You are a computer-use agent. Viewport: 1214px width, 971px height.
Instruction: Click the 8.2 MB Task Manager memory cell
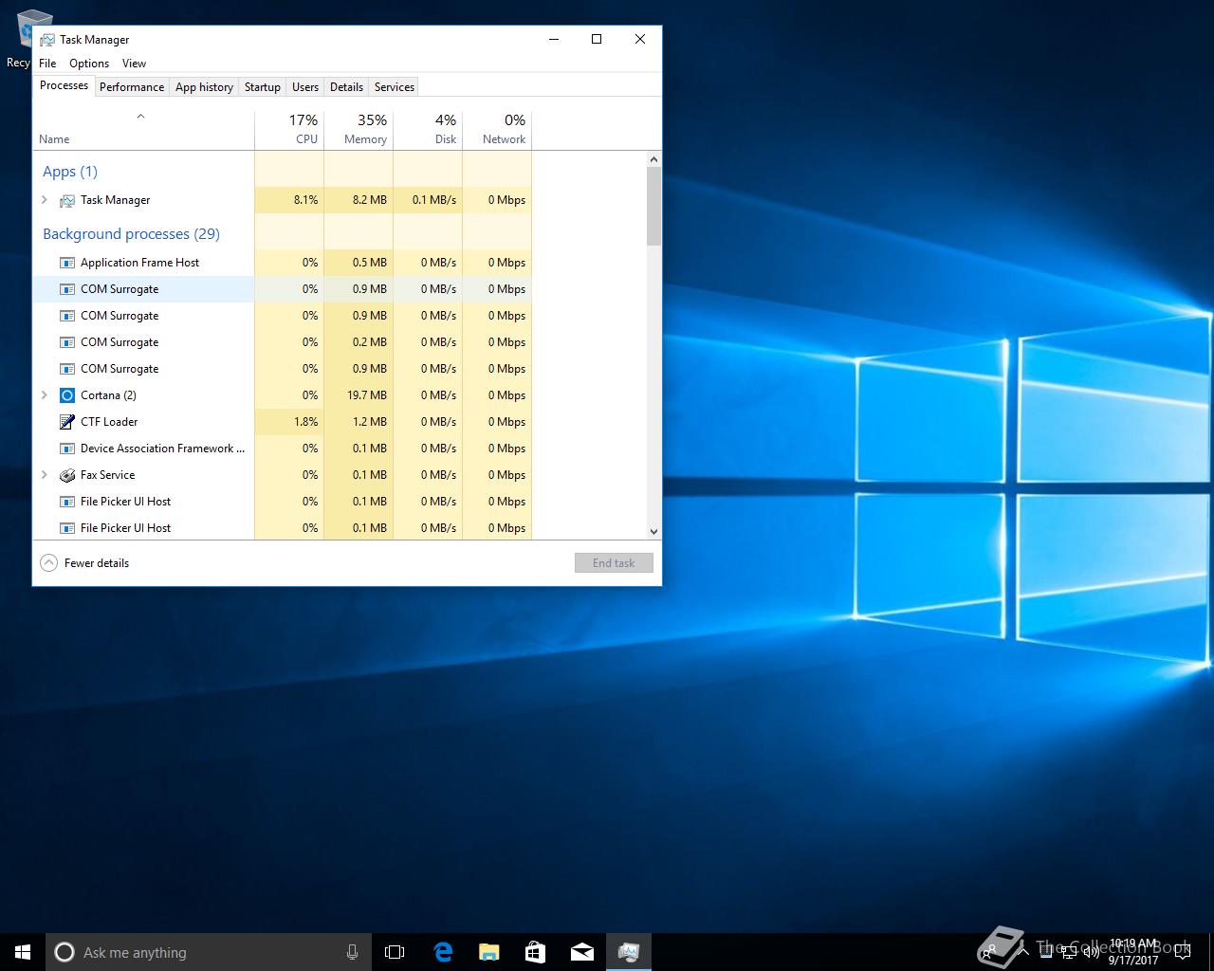click(359, 200)
